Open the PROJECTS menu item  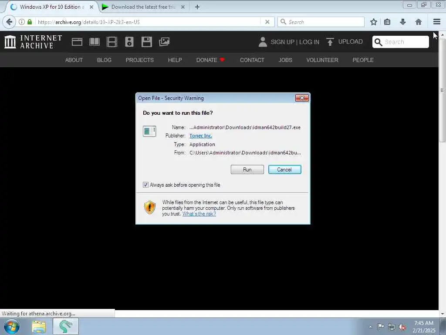(x=140, y=60)
